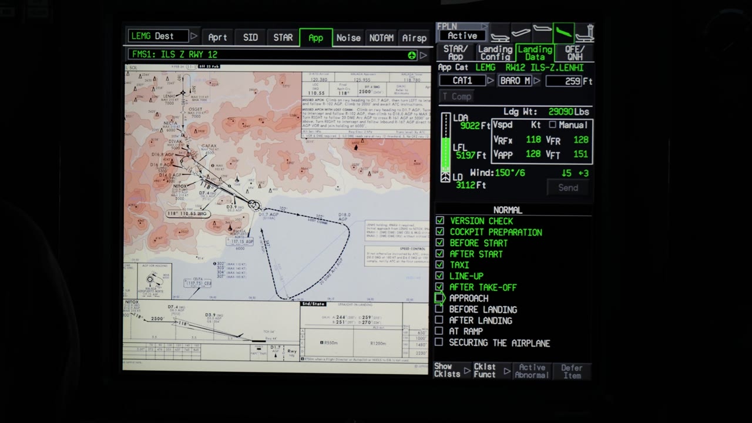
Task: Toggle the Manual Vspd checkbox
Action: (x=552, y=125)
